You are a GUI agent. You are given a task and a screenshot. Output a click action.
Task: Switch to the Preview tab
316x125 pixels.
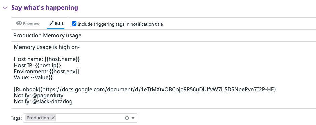tap(28, 24)
